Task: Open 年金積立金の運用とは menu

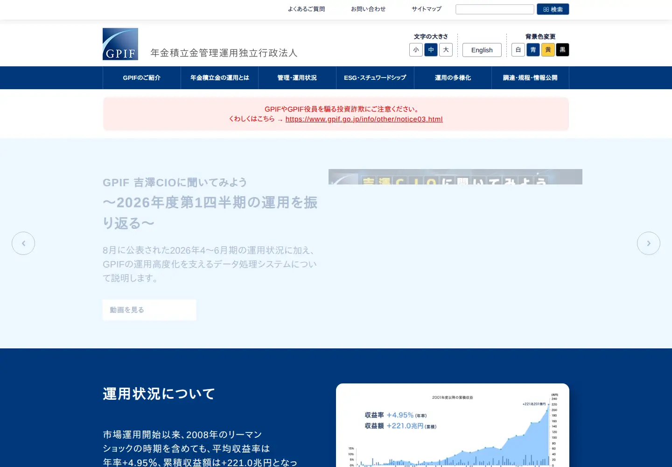Action: 220,78
